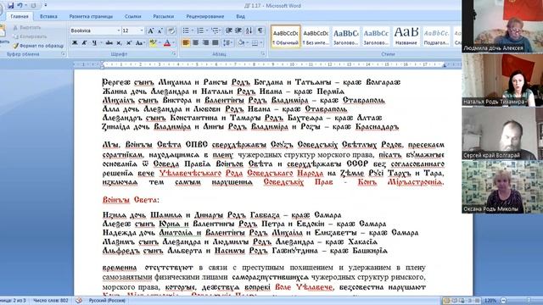Open the Буфер обмена dialog launcher
The width and height of the screenshot is (543, 305).
pos(63,54)
